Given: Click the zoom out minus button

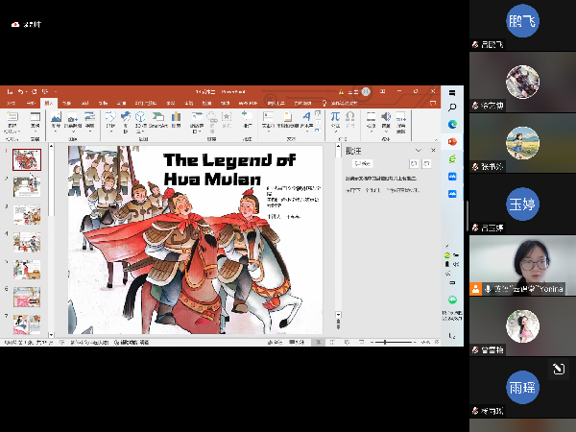Looking at the screenshot, I should pyautogui.click(x=372, y=343).
